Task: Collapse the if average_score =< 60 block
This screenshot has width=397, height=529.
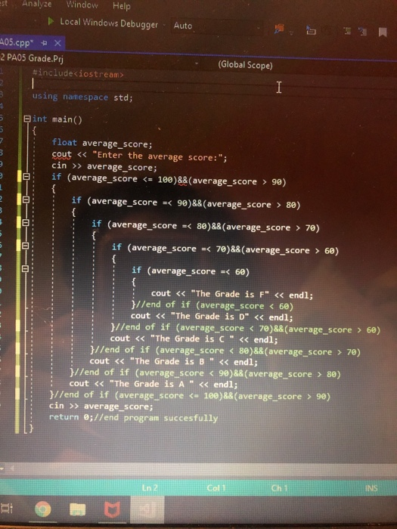Action: [x=25, y=268]
